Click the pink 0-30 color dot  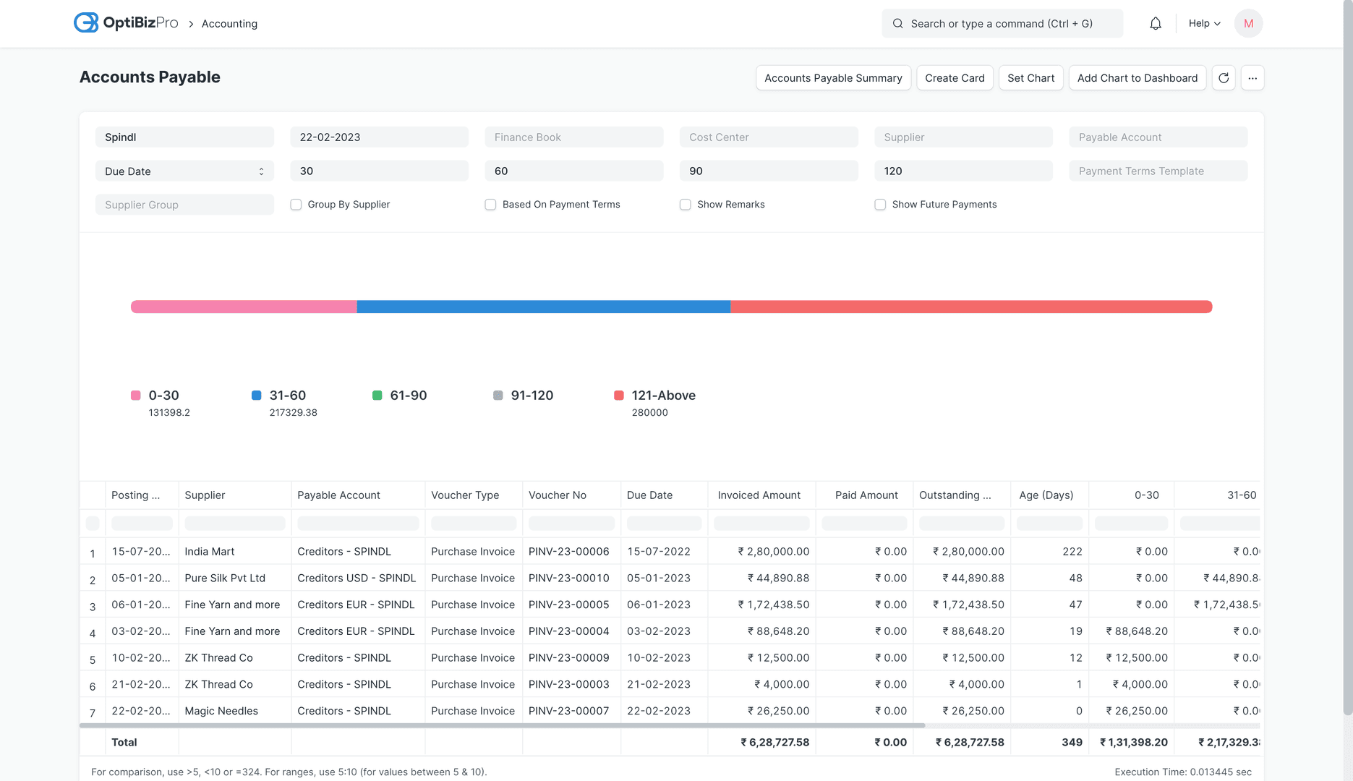click(x=135, y=395)
